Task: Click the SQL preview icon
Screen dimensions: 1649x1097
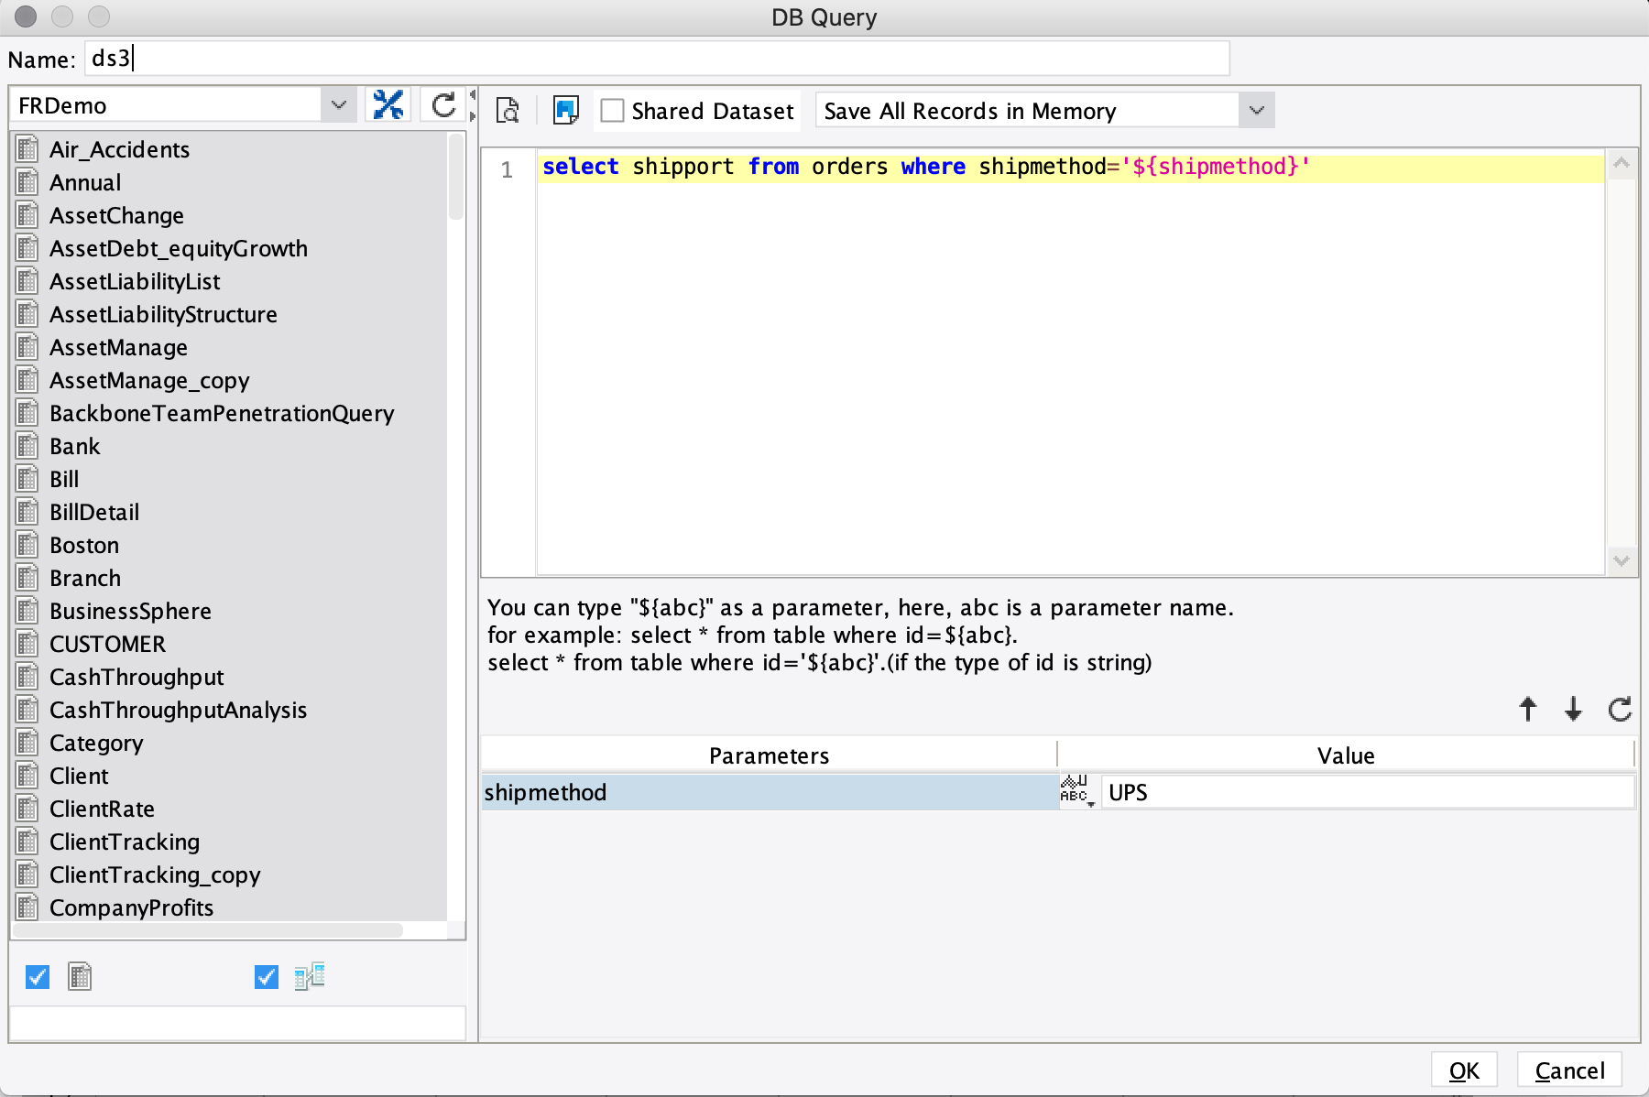Action: pos(508,111)
